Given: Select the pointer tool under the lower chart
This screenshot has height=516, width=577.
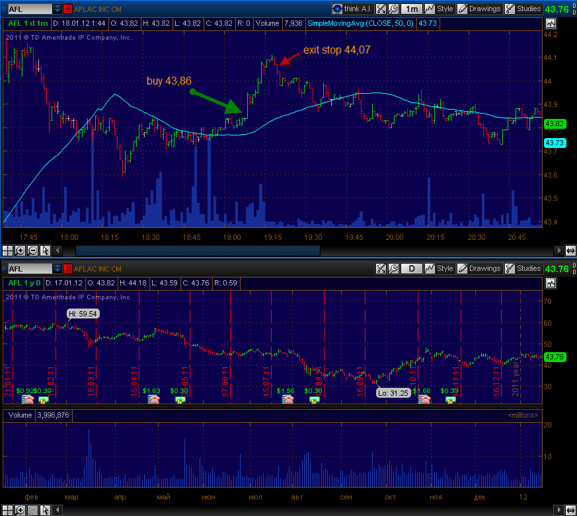Looking at the screenshot, I should pyautogui.click(x=45, y=511).
